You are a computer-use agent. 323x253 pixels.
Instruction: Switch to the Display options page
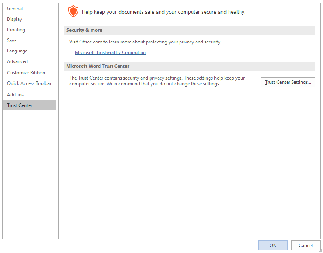click(29, 19)
